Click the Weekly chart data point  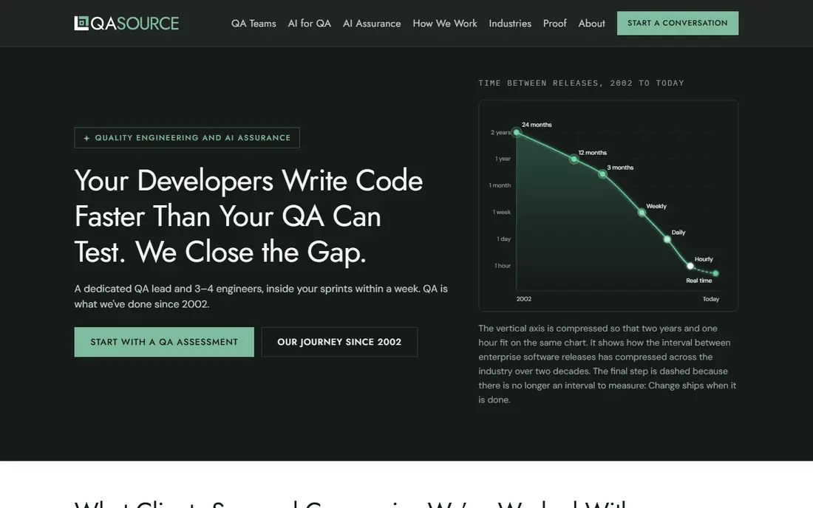pyautogui.click(x=642, y=213)
